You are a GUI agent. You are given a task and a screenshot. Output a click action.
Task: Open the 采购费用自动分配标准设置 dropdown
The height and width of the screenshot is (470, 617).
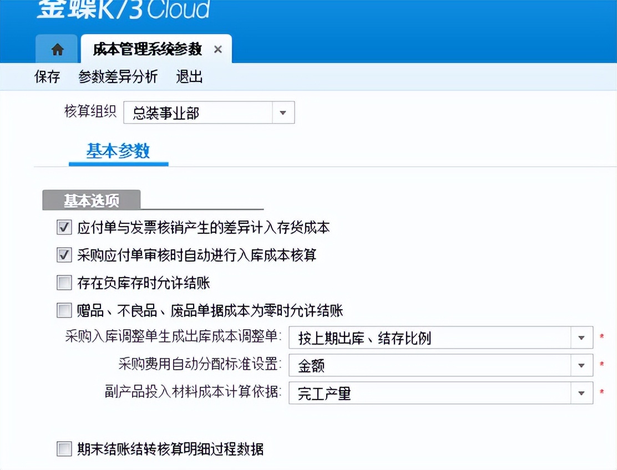(581, 365)
